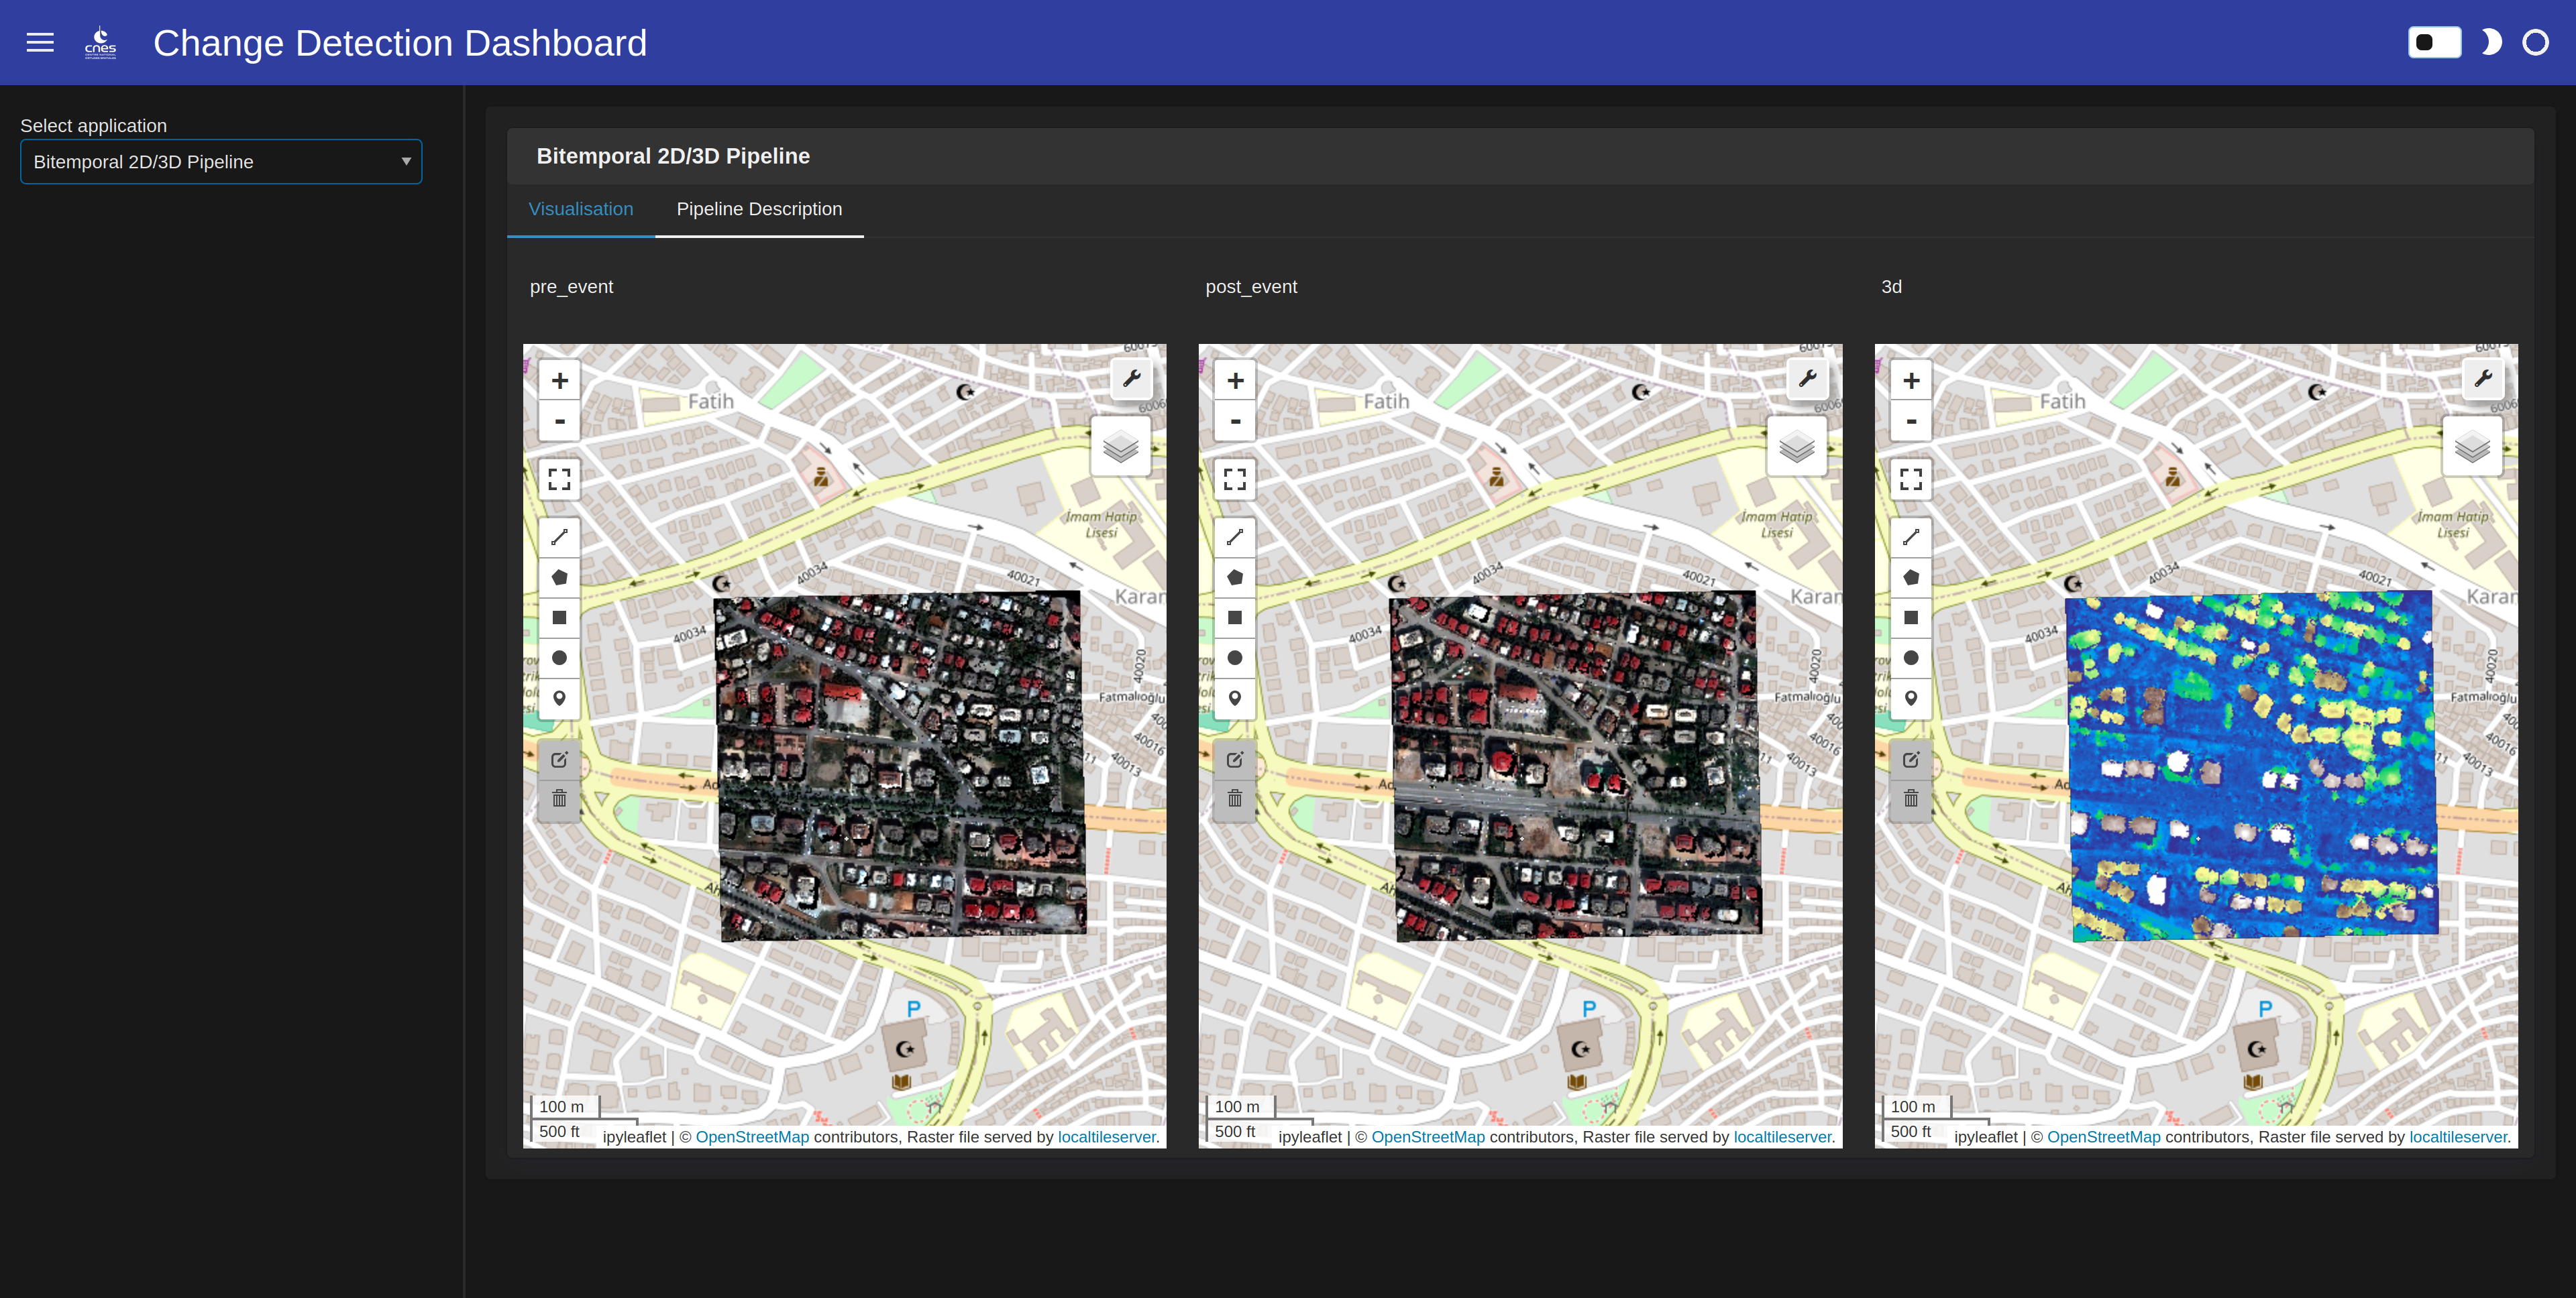The image size is (2576, 1298).
Task: Open the Select application dropdown
Action: point(221,162)
